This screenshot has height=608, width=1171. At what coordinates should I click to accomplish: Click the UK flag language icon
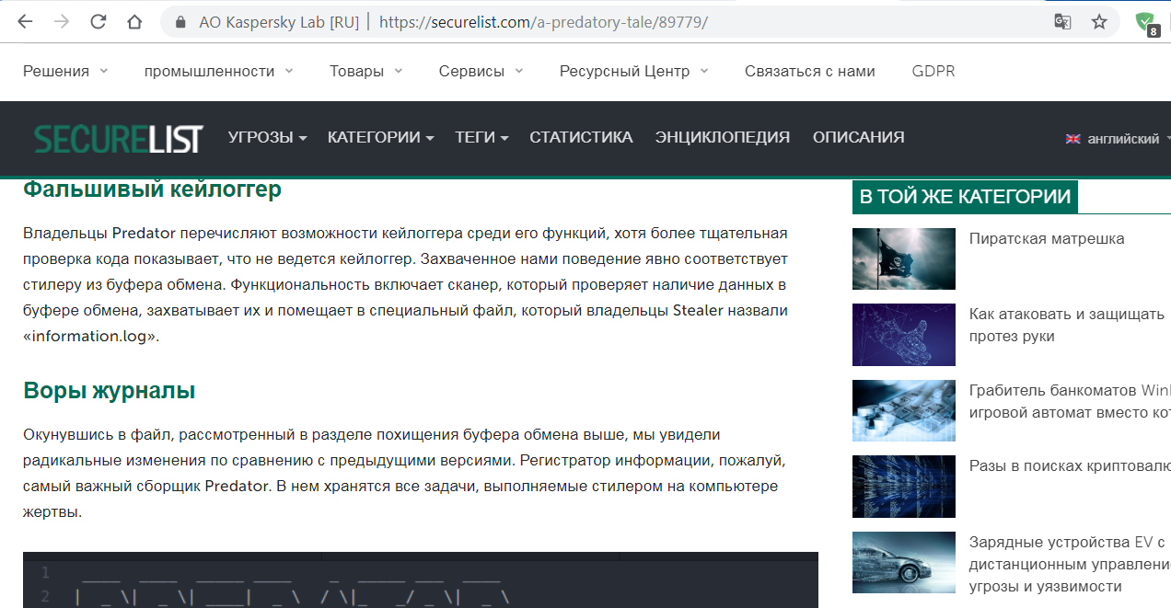pos(1072,139)
